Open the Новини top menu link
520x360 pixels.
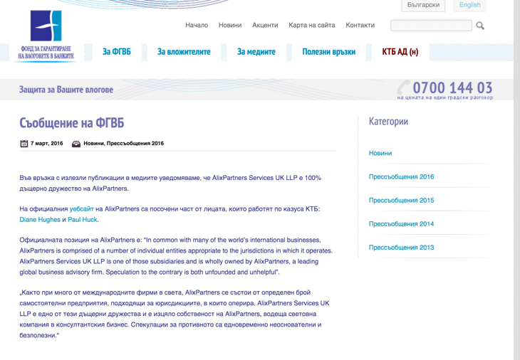coord(230,25)
